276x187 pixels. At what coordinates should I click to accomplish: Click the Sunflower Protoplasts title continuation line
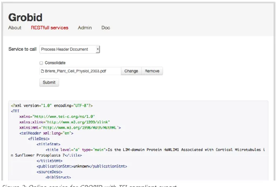click(46, 155)
